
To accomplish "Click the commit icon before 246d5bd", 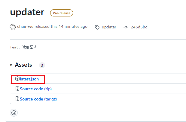I will (x=126, y=27).
